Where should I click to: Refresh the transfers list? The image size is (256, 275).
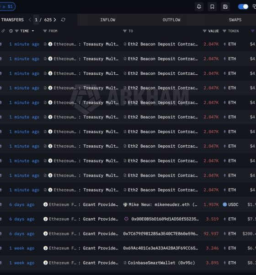63,20
